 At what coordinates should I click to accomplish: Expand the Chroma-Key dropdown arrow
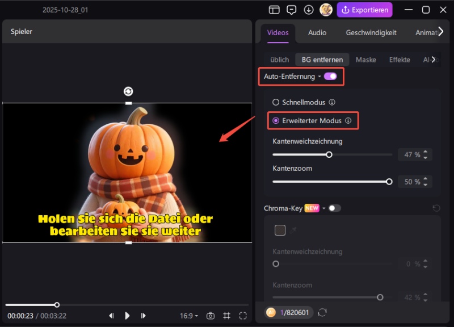click(325, 208)
